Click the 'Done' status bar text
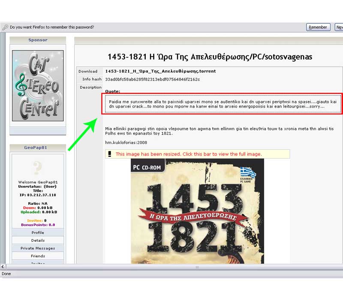343x300 pixels. pos(6,274)
